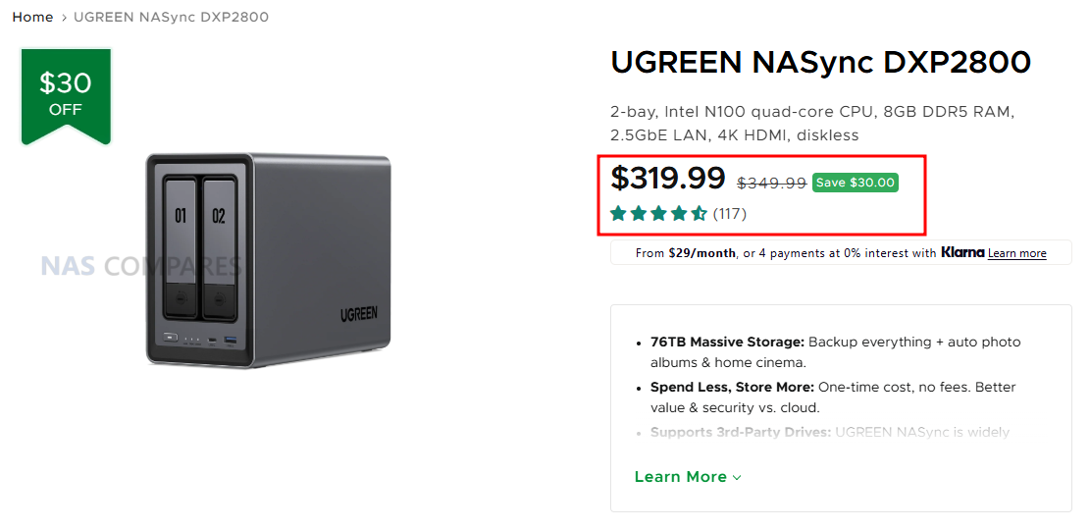Click the $319.99 current price

(667, 179)
